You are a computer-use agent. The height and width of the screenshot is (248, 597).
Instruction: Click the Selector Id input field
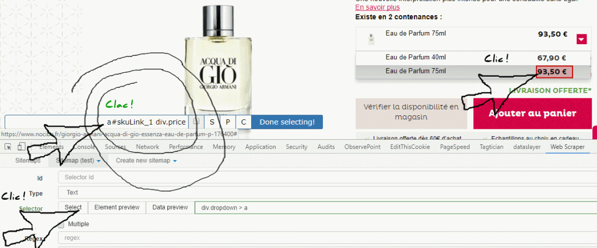point(328,177)
